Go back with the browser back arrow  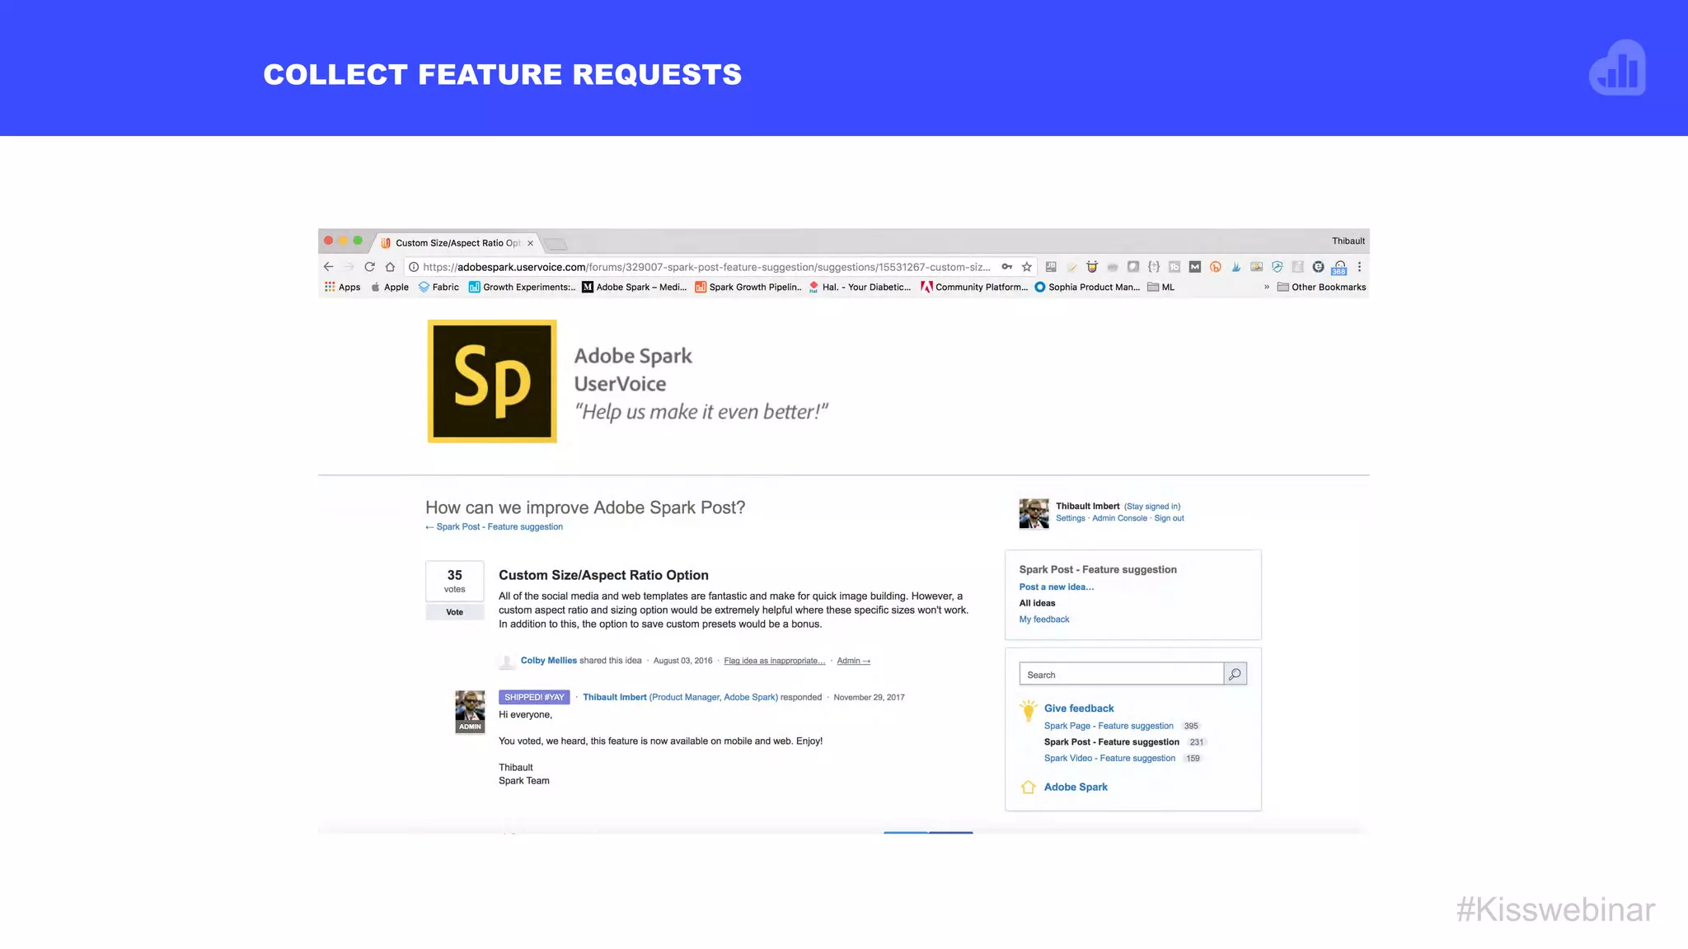[x=328, y=267]
